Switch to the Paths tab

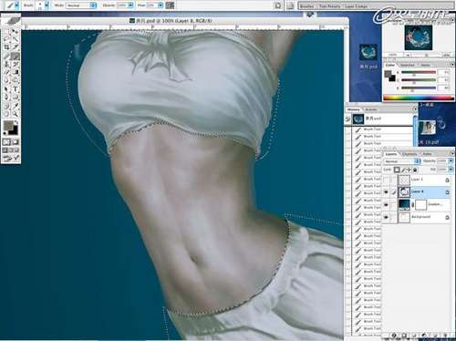428,154
